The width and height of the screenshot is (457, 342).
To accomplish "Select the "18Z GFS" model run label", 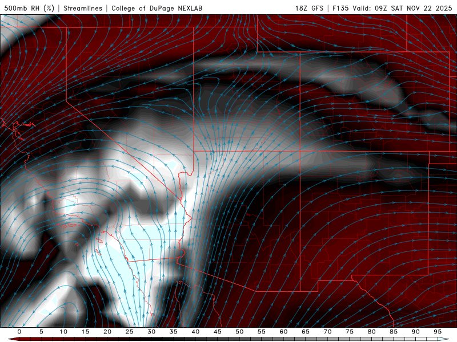I will [x=309, y=8].
